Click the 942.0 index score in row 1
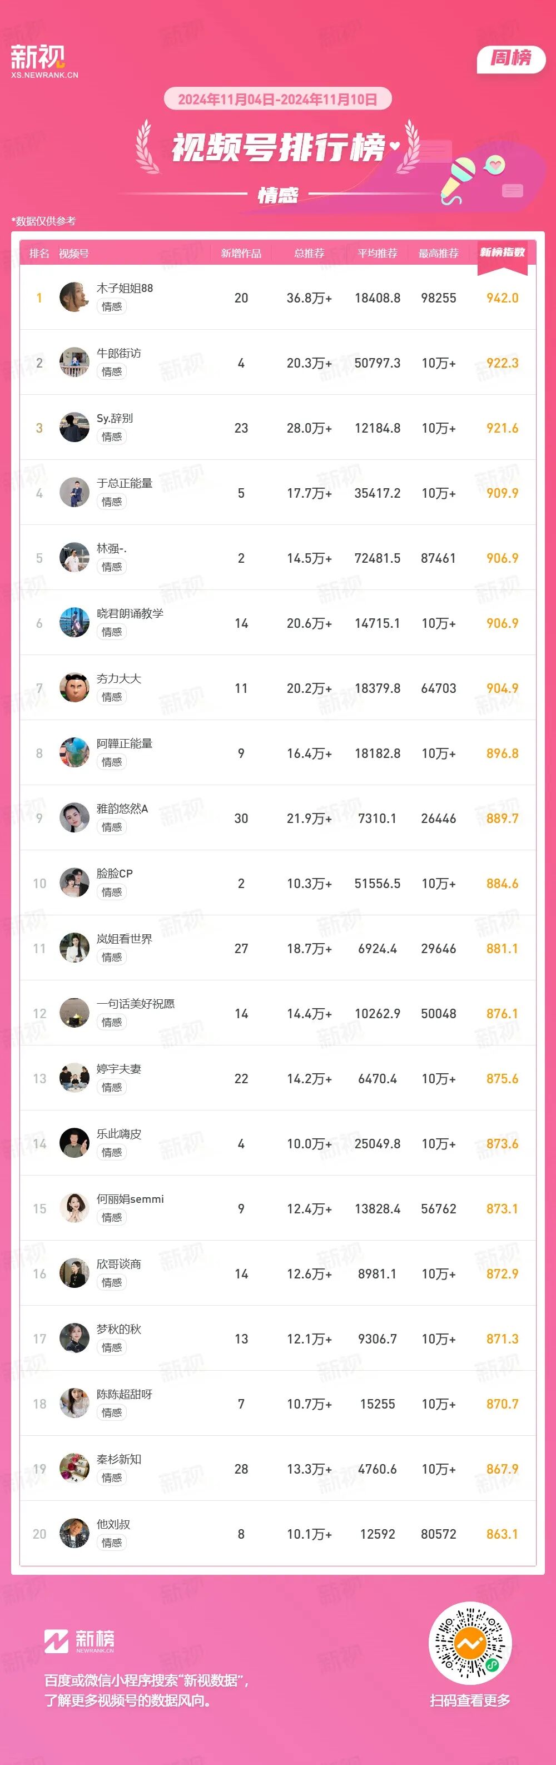556x1765 pixels. 502,298
